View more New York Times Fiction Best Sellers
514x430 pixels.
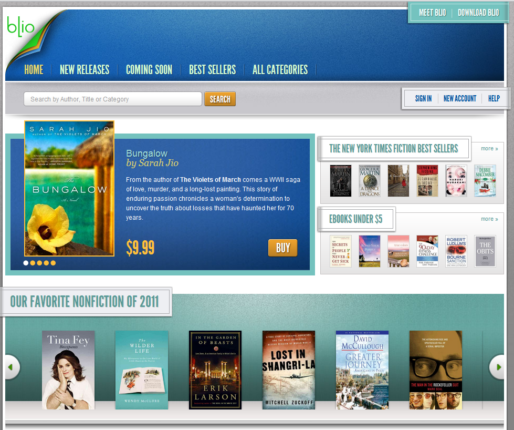(x=489, y=148)
